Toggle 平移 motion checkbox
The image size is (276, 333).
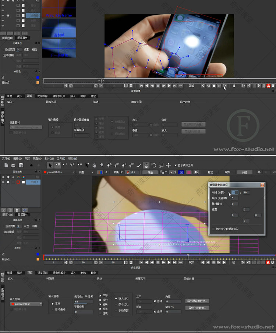pos(100,295)
